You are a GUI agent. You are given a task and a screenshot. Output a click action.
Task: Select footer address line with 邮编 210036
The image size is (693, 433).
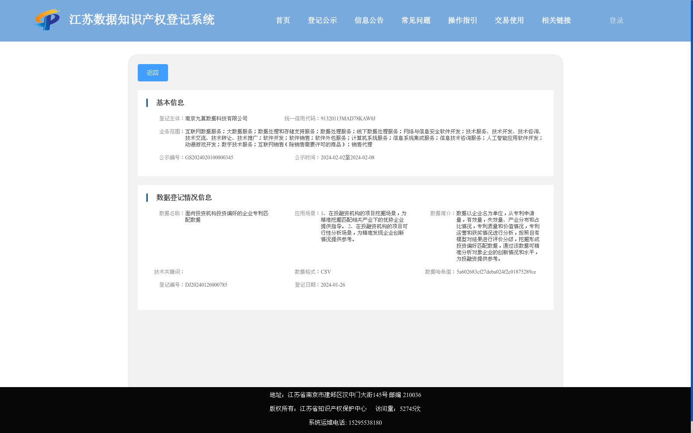pyautogui.click(x=345, y=395)
